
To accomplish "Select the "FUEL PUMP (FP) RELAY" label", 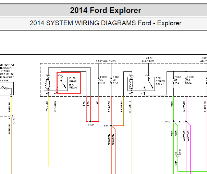I will click(x=73, y=83).
